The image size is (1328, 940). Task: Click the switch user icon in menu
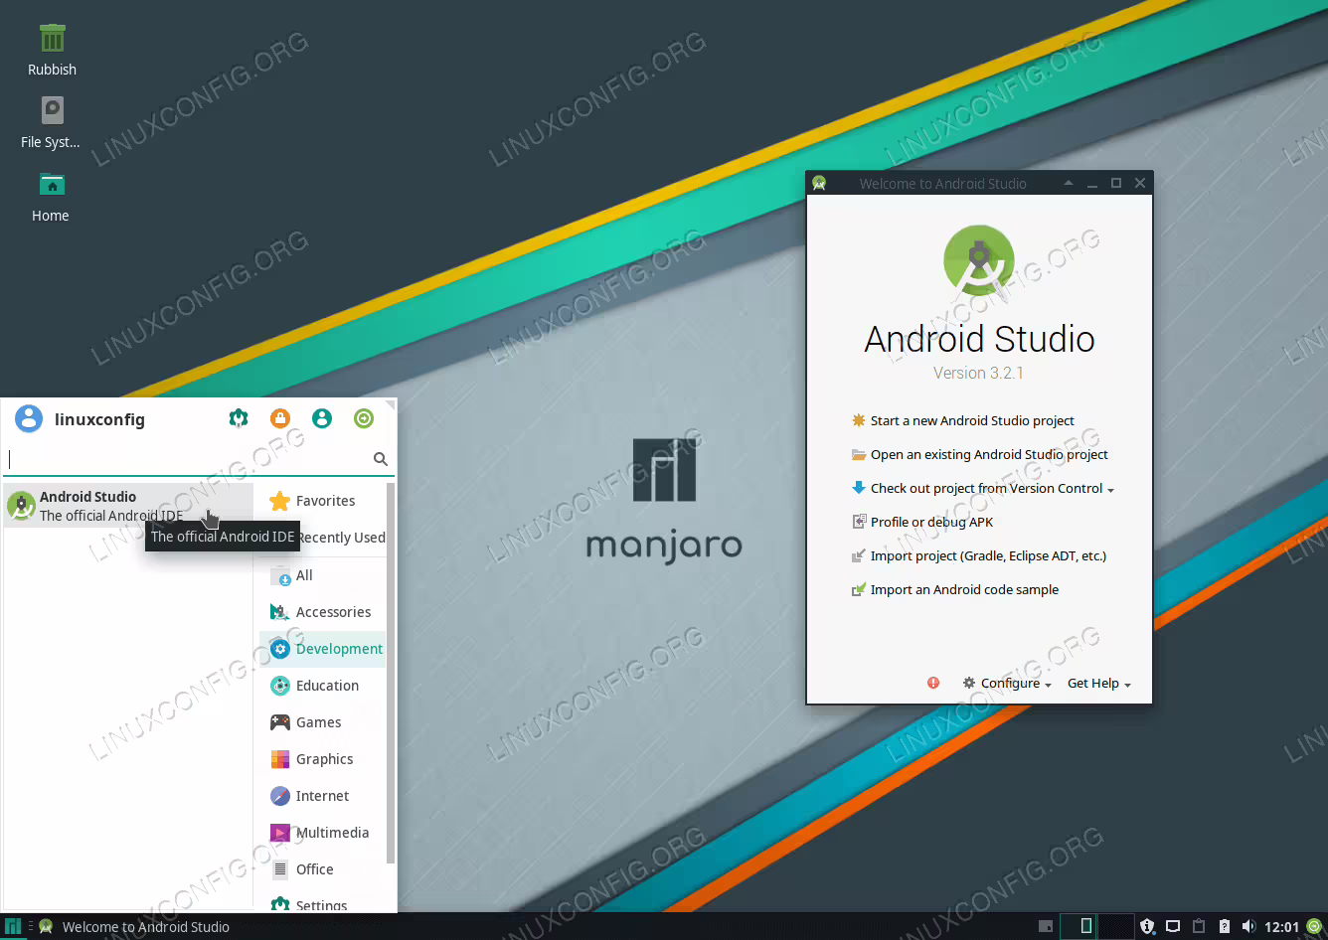coord(322,418)
